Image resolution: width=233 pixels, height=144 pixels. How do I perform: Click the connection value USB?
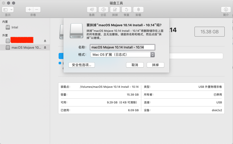[x=219, y=102]
